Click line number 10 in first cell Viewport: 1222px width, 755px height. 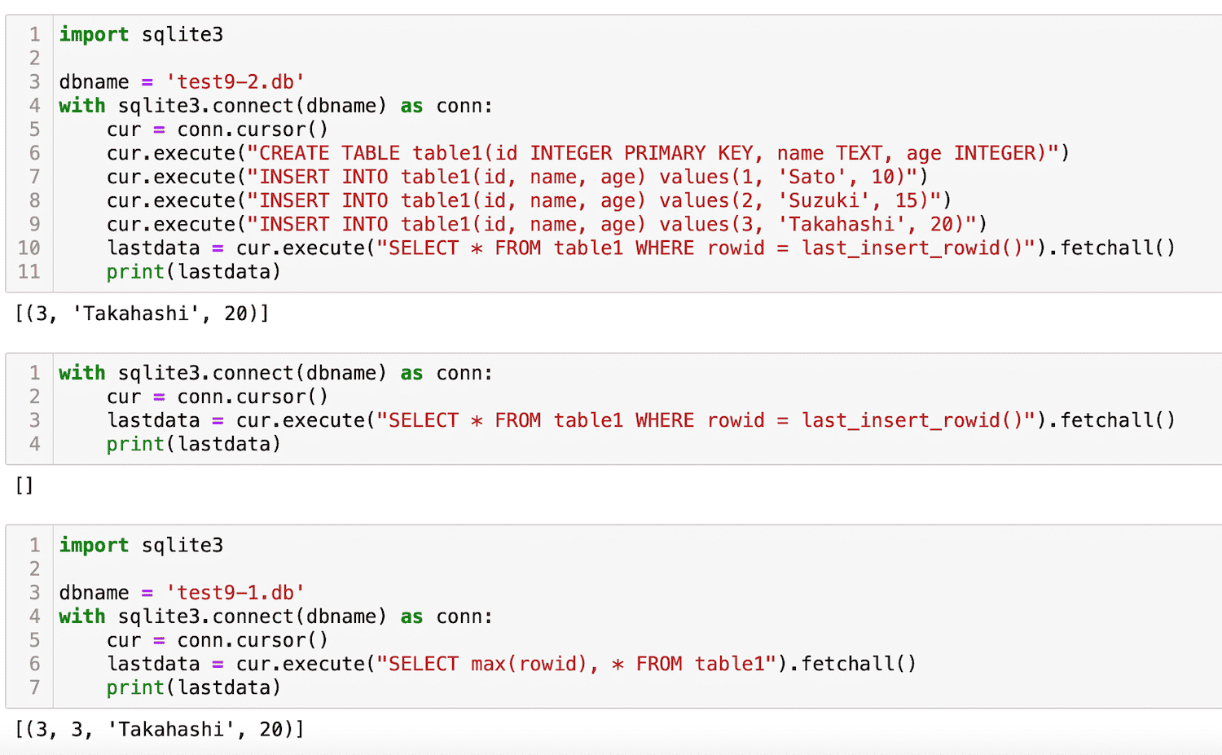pos(29,248)
